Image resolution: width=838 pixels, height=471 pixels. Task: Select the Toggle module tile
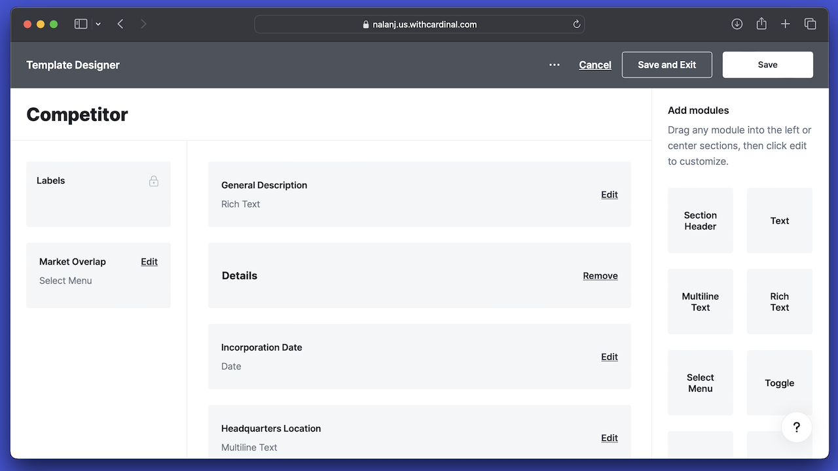(780, 383)
